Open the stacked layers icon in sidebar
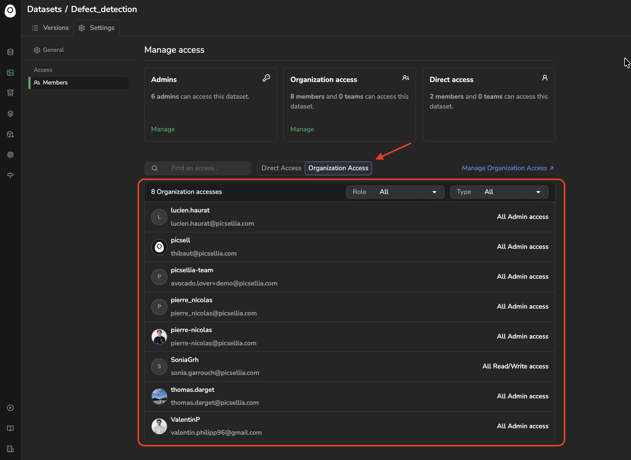631x460 pixels. [10, 114]
